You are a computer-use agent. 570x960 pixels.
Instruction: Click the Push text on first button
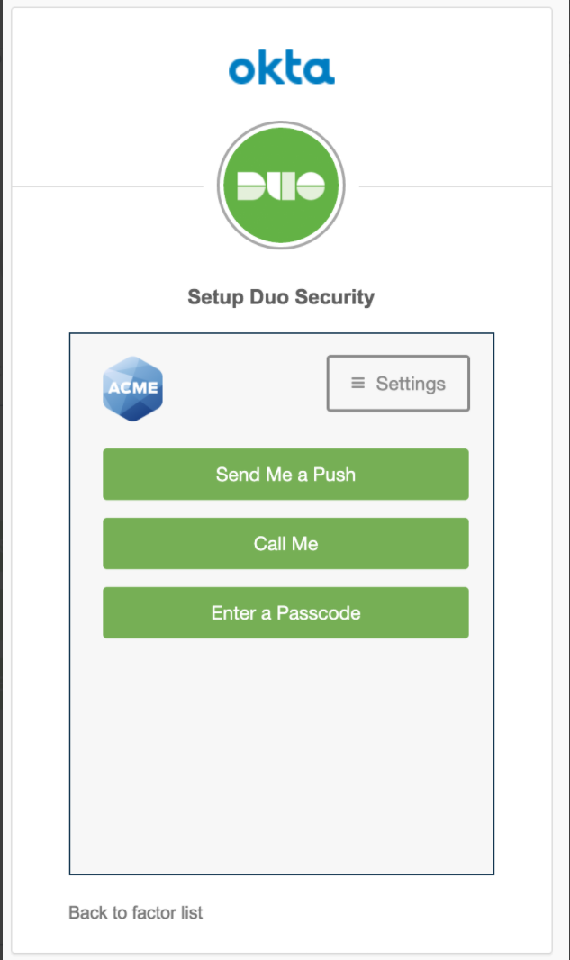pyautogui.click(x=334, y=475)
